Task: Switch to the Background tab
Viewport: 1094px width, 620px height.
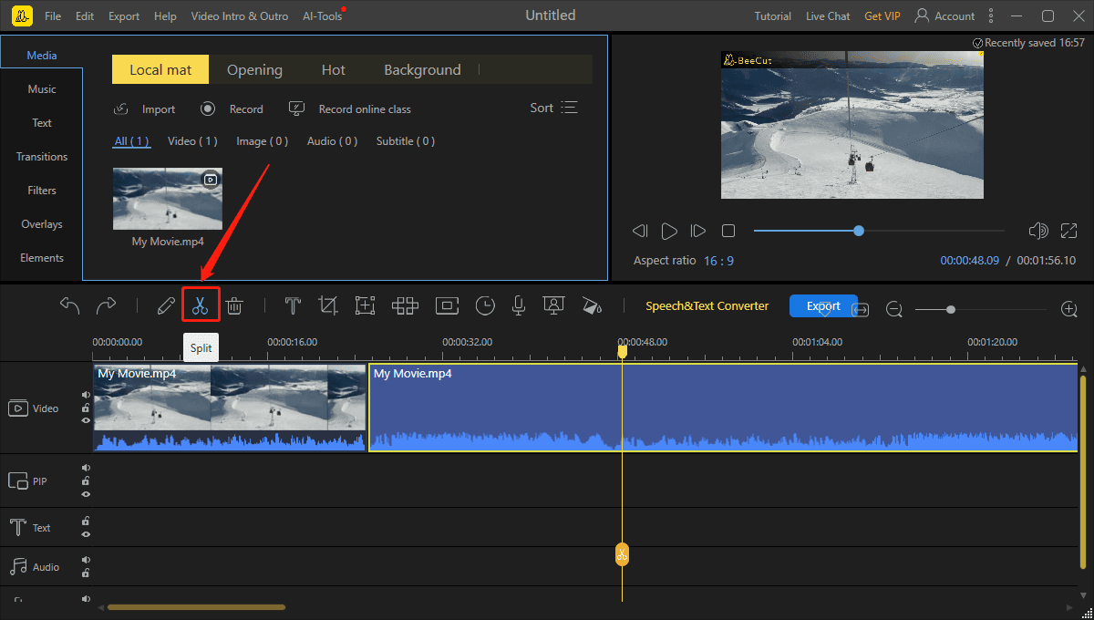Action: point(422,70)
